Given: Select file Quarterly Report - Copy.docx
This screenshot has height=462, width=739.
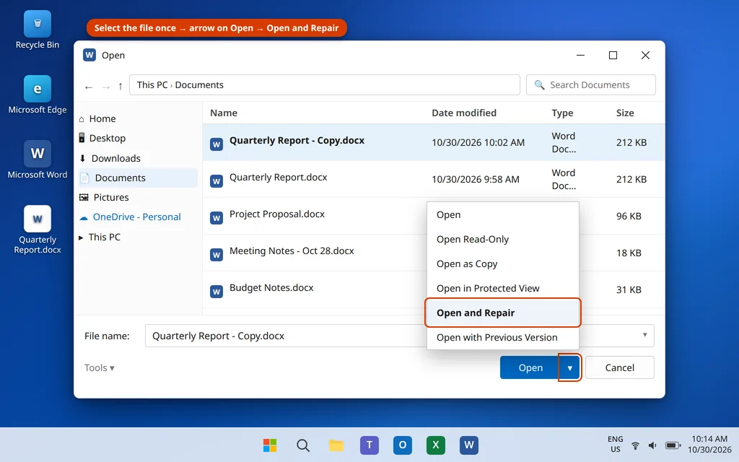Looking at the screenshot, I should [x=434, y=142].
